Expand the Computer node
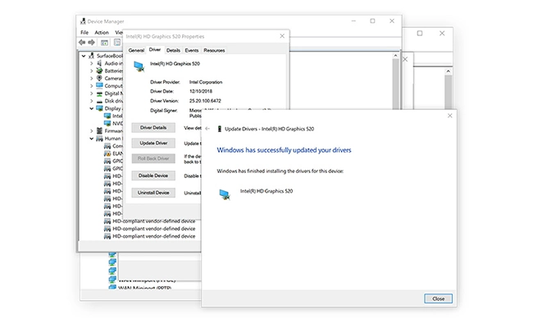 (x=92, y=85)
